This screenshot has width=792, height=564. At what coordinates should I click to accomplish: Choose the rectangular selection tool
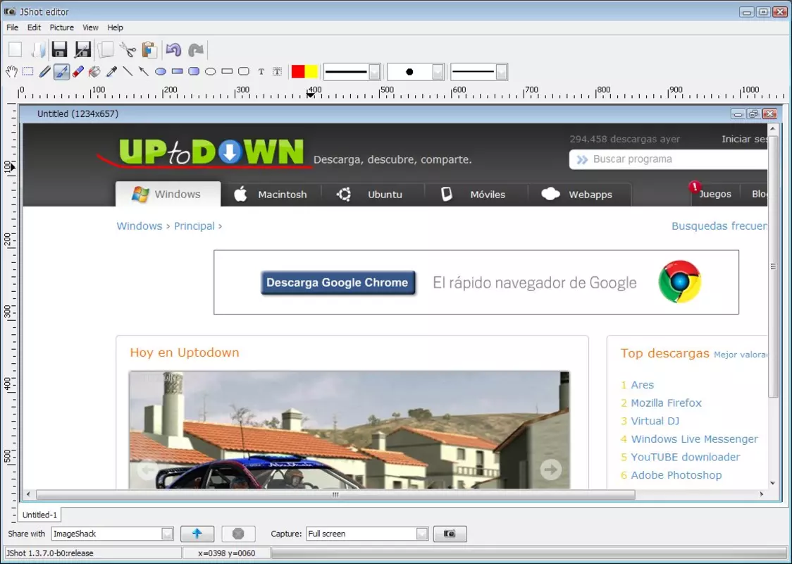click(x=27, y=72)
